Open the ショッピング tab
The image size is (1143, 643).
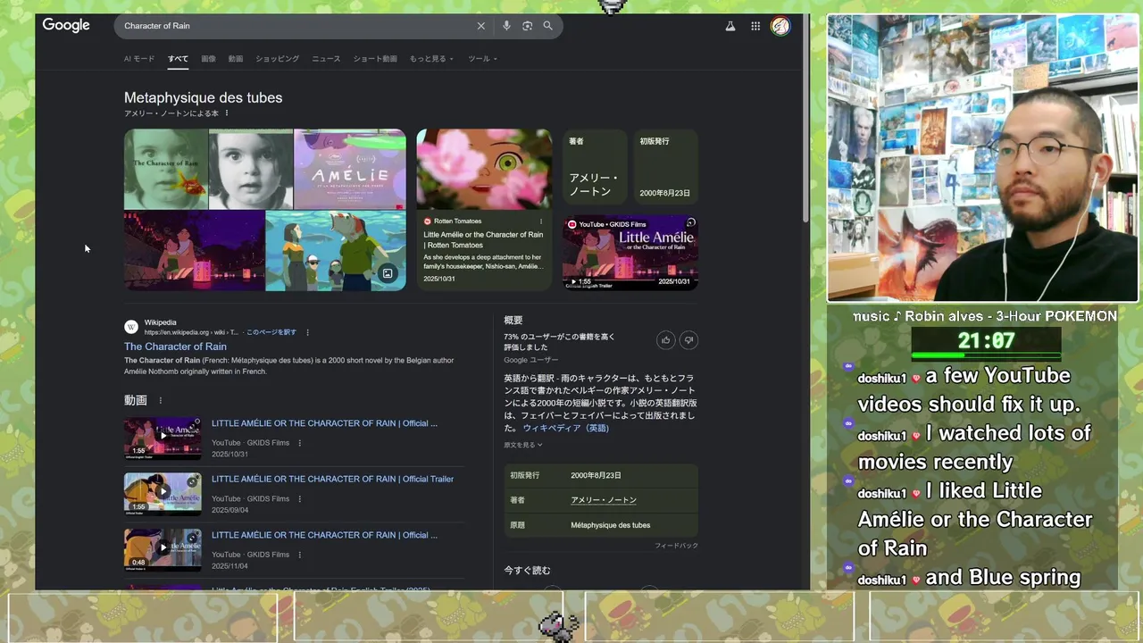click(278, 59)
